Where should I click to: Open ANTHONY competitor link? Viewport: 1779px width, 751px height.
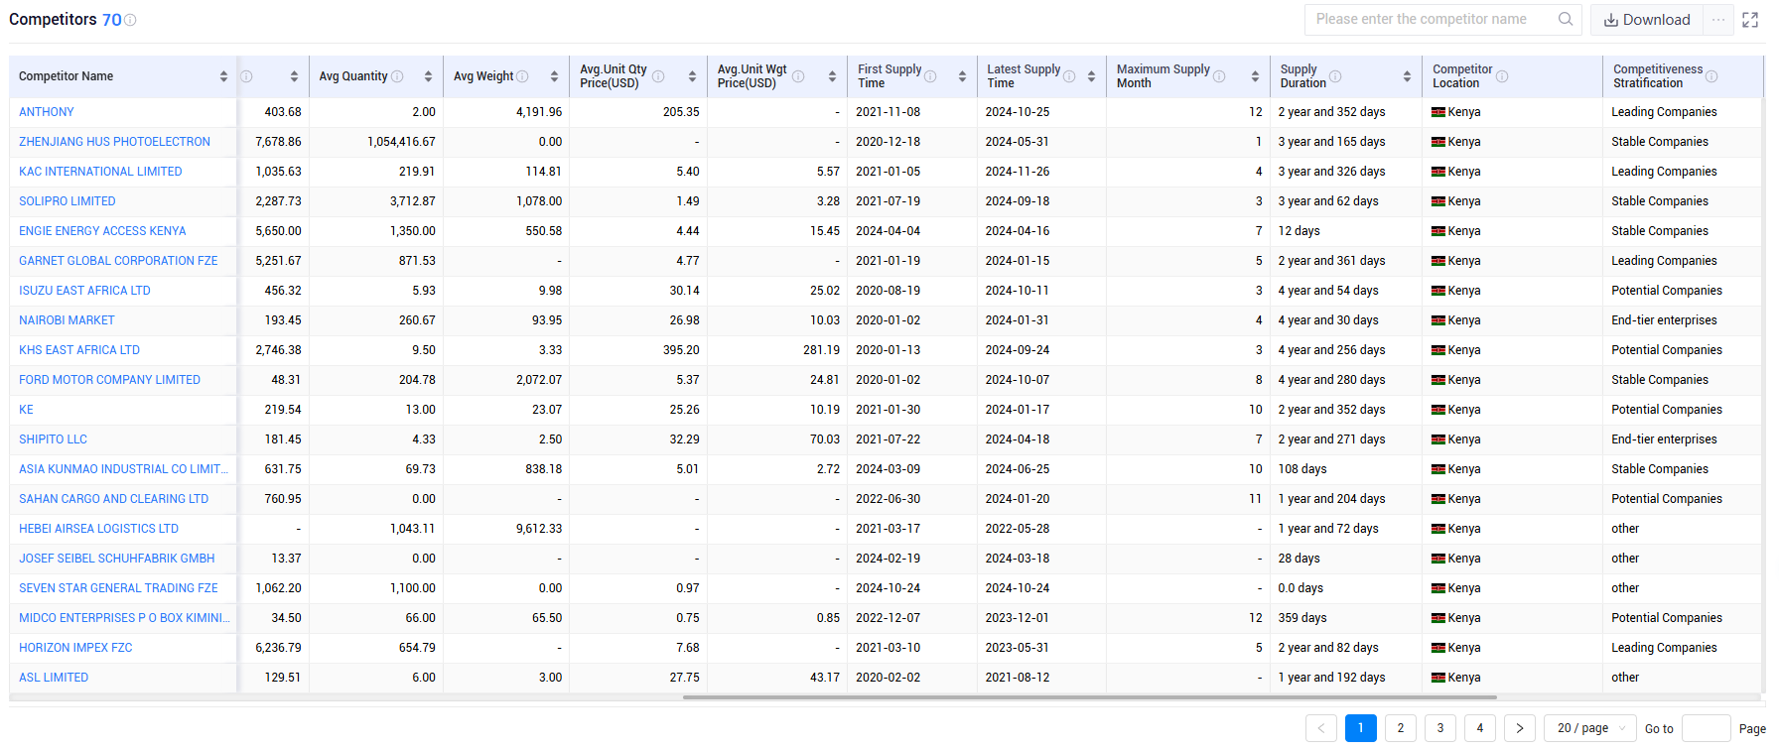47,112
